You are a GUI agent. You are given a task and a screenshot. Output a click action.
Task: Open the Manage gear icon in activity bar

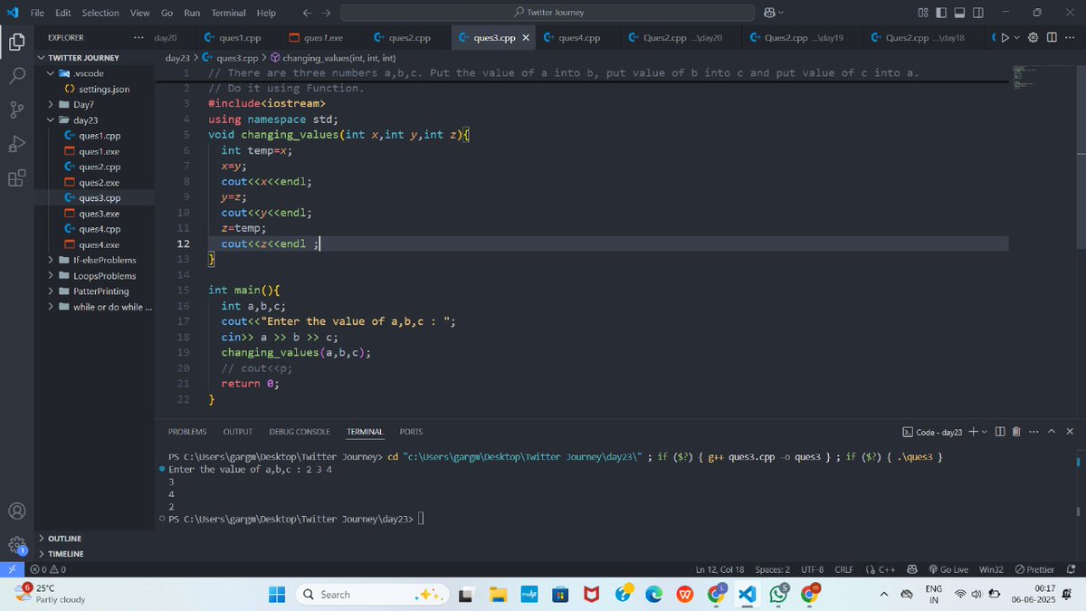point(16,546)
